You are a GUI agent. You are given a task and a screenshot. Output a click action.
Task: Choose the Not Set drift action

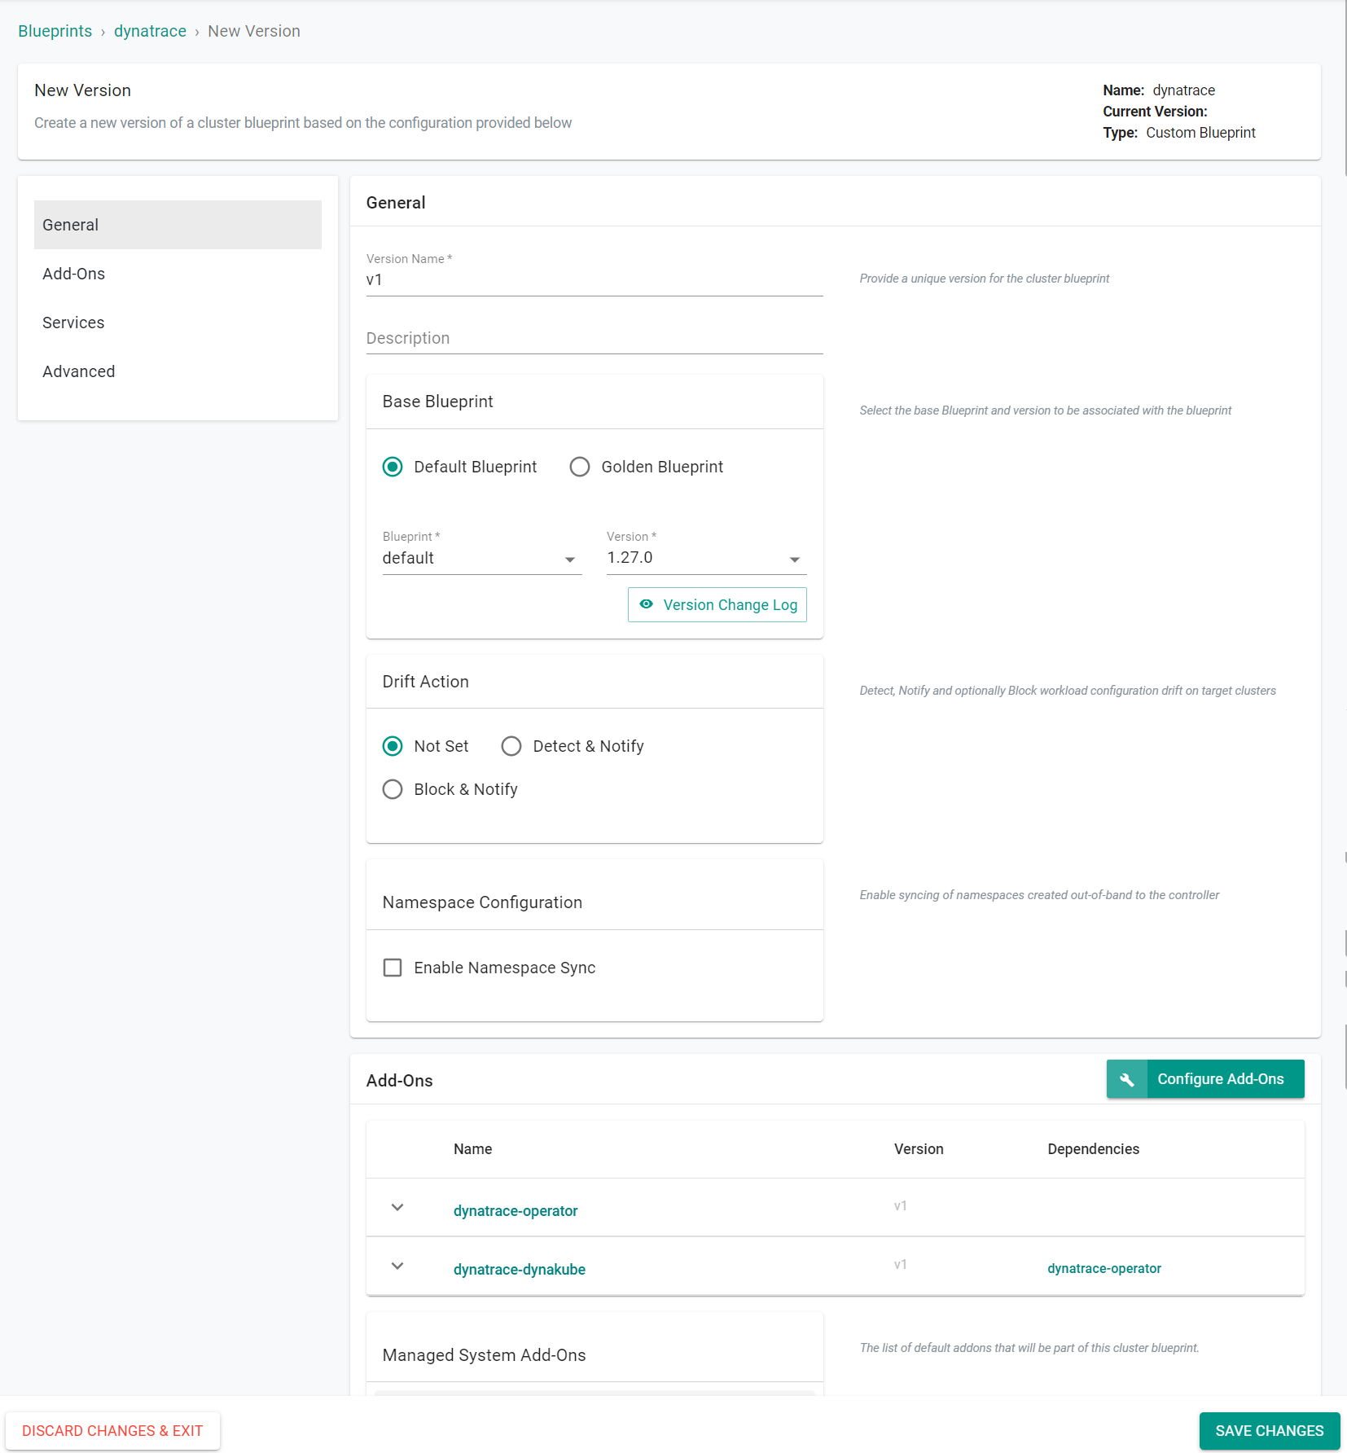(x=393, y=746)
